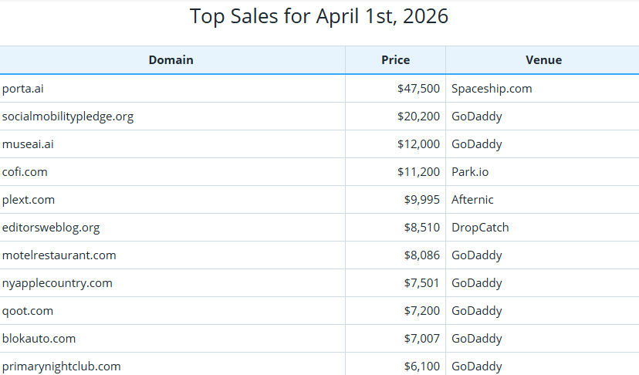The width and height of the screenshot is (639, 375).
Task: Click GoDaddy venue in nyapplecountry.com row
Action: 543,282
